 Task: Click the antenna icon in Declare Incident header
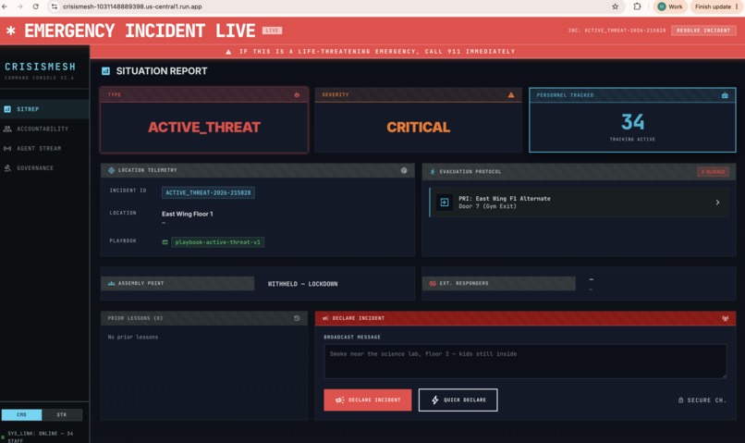click(725, 318)
